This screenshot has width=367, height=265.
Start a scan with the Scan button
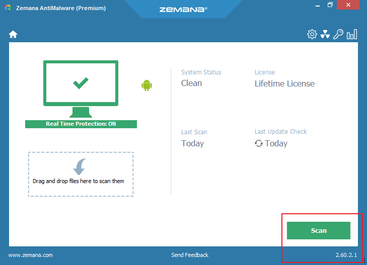(x=319, y=230)
